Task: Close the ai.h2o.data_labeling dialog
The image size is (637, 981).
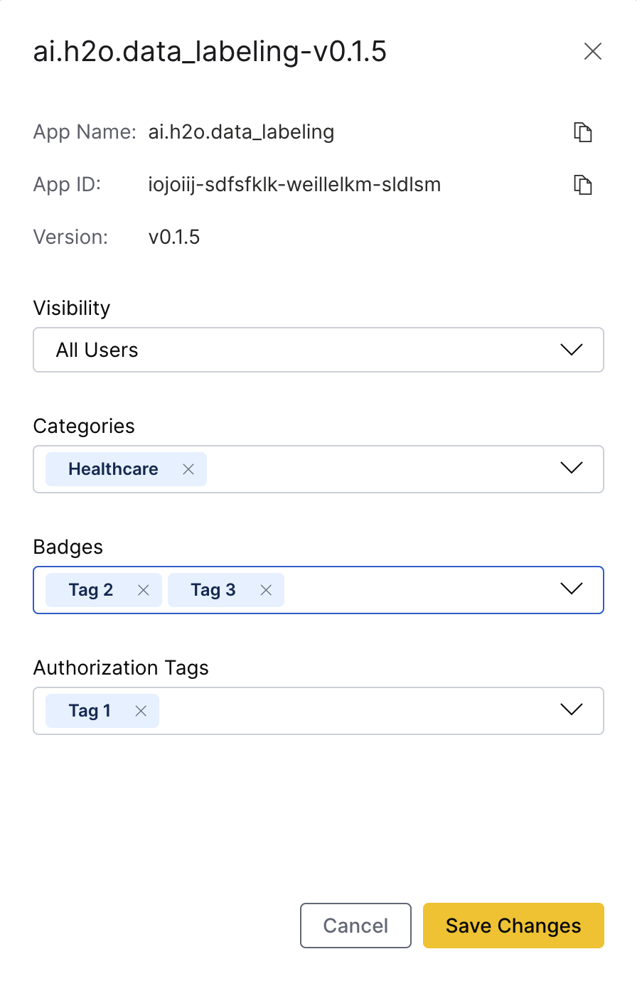Action: click(x=592, y=51)
